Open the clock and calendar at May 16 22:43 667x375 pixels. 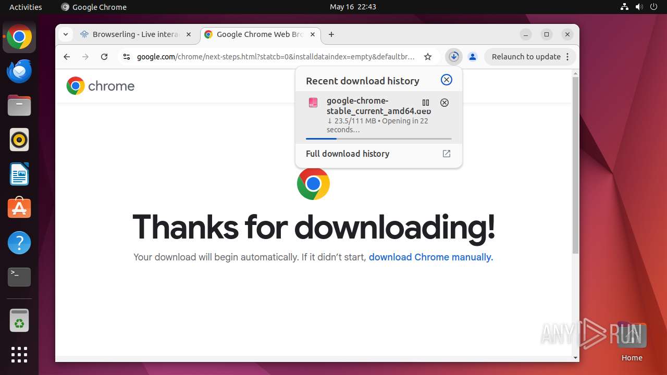(353, 7)
